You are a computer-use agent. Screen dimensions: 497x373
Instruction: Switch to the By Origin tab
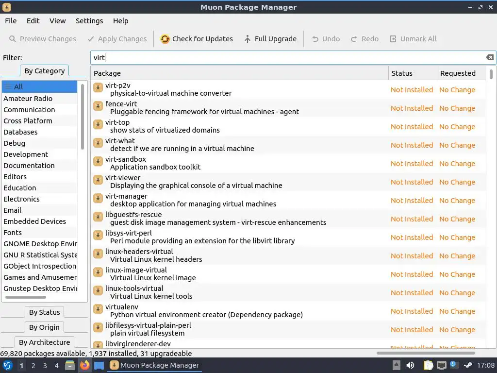(44, 327)
